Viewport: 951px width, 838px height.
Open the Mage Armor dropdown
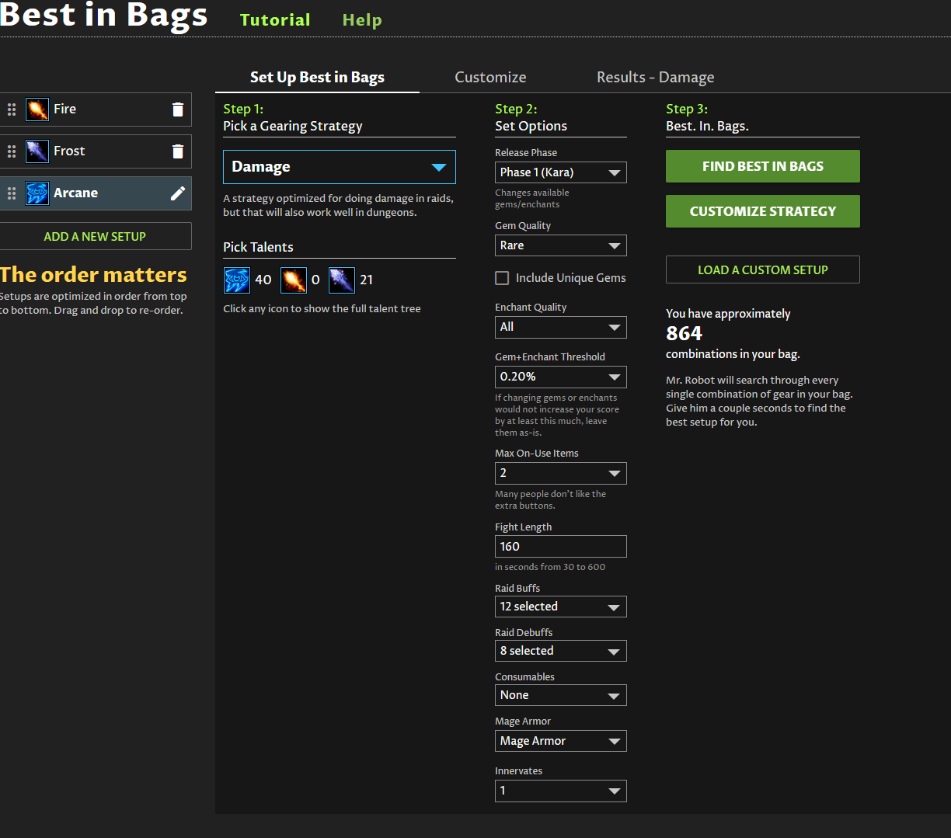[560, 741]
